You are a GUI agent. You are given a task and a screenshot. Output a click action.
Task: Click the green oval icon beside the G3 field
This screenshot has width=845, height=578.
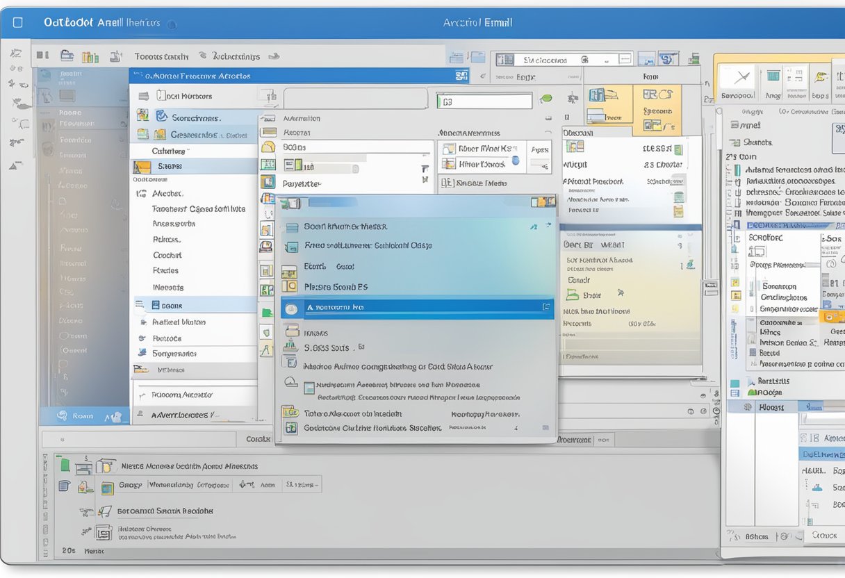tap(546, 99)
